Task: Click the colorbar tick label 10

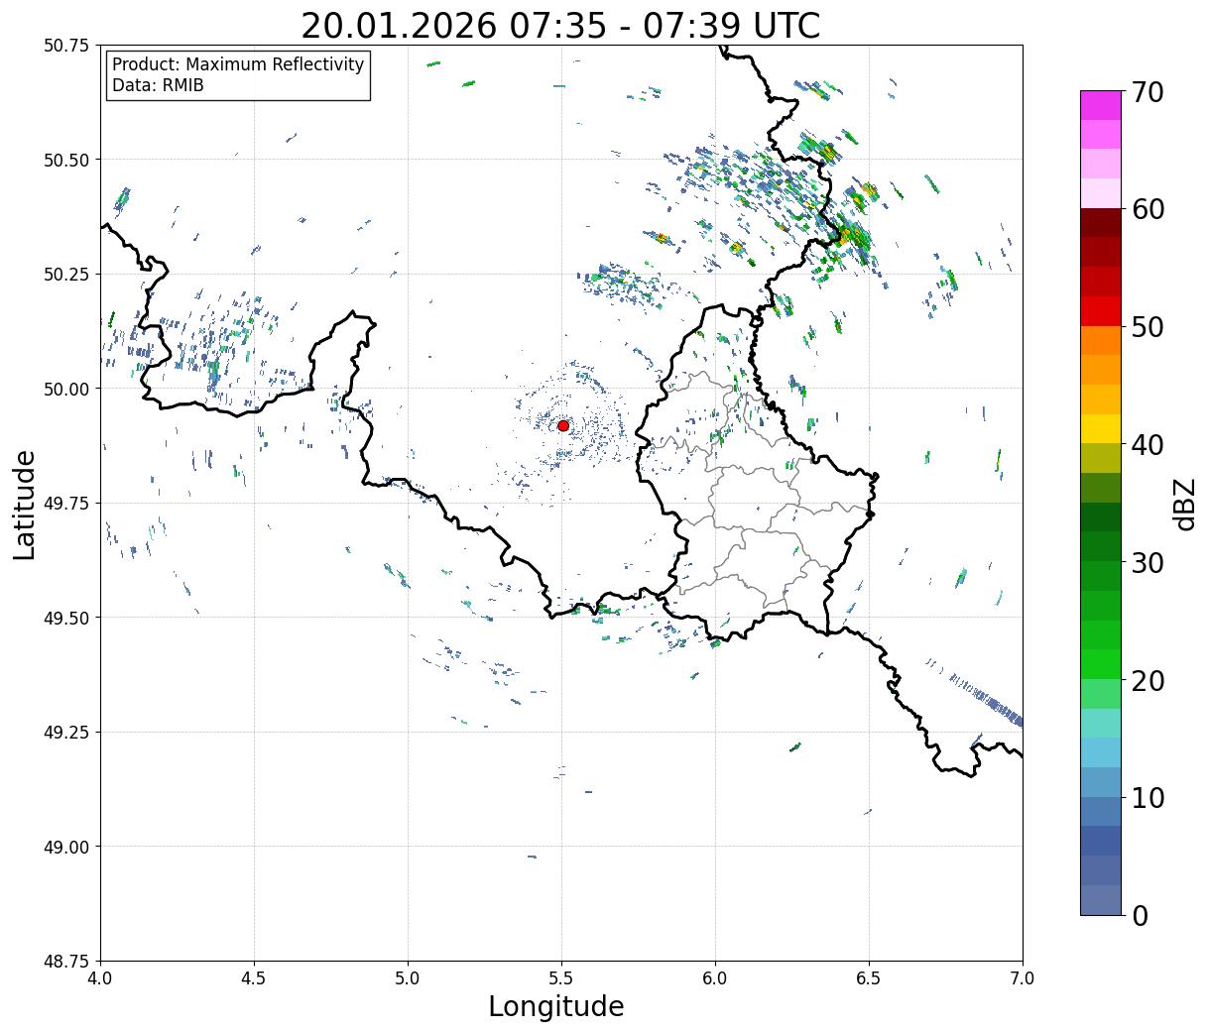Action: click(x=1148, y=798)
